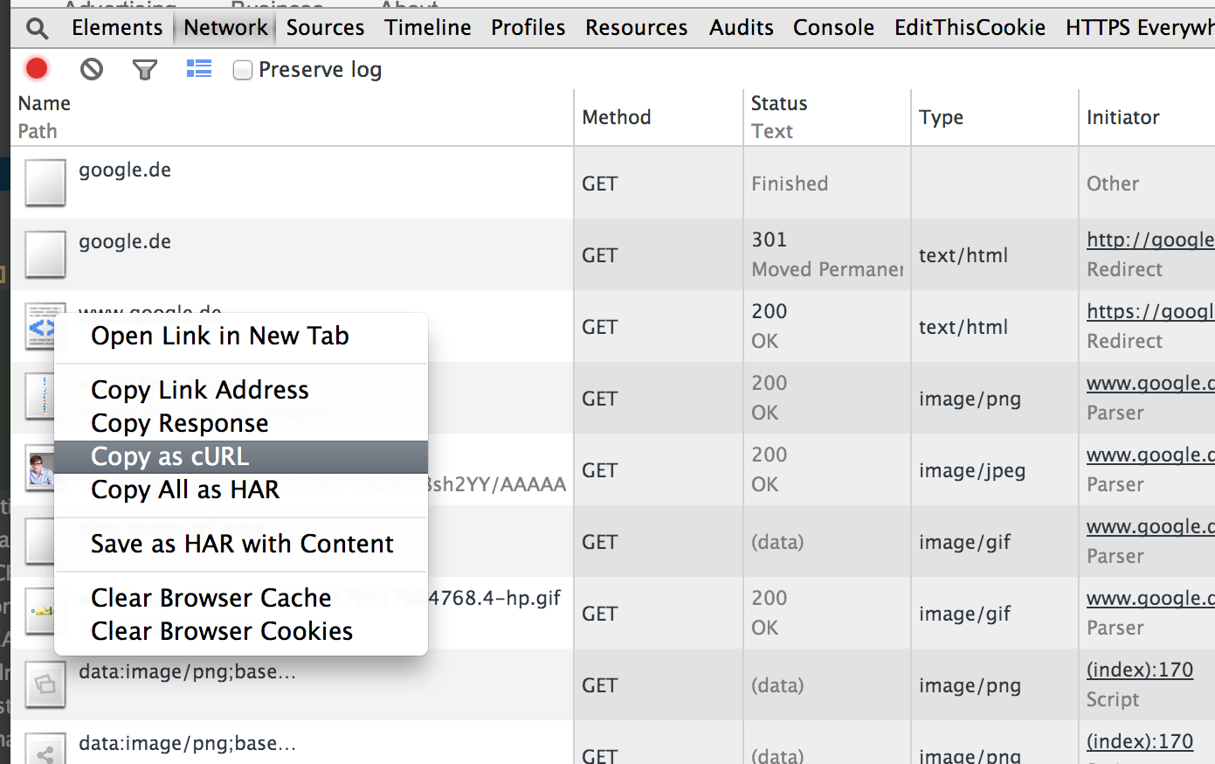Select Save as HAR with Content
The height and width of the screenshot is (764, 1215).
[x=241, y=544]
